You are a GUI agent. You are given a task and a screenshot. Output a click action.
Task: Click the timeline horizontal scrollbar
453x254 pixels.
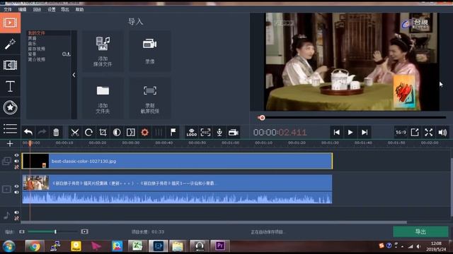pyautogui.click(x=214, y=222)
